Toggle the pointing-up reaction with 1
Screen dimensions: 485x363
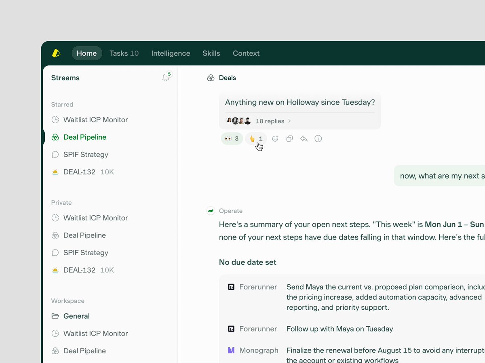click(256, 138)
